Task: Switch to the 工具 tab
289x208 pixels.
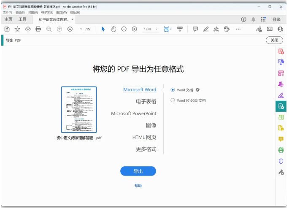Action: click(22, 19)
